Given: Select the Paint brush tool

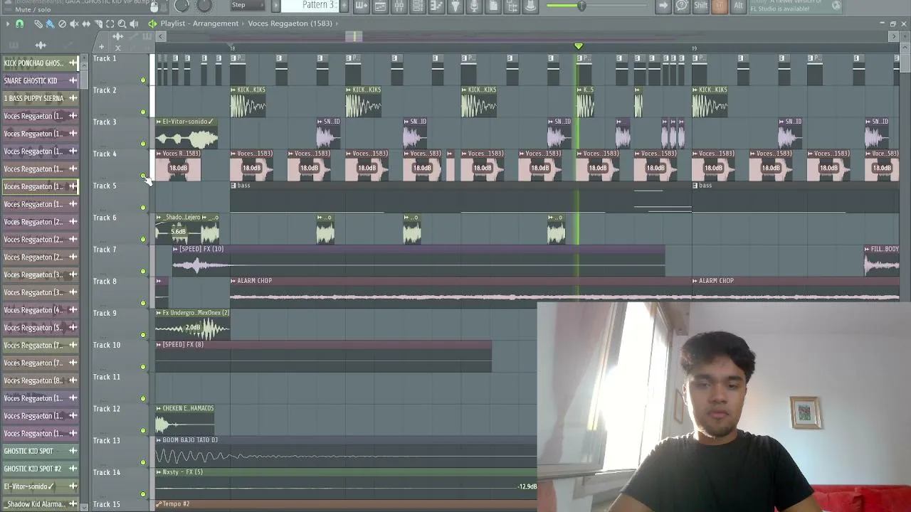Looking at the screenshot, I should tap(50, 23).
